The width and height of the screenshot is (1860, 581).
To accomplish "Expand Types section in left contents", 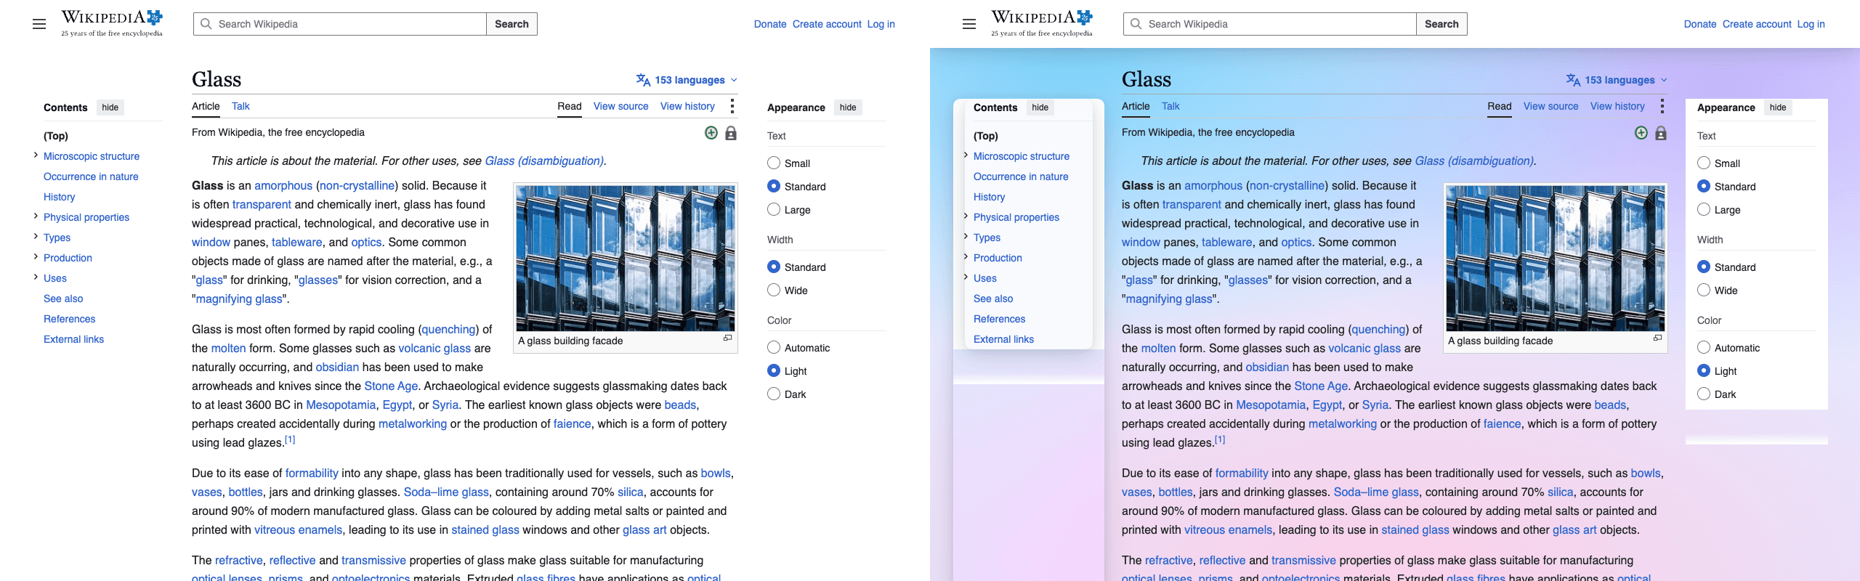I will (x=36, y=237).
